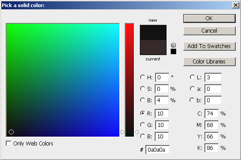The image size is (241, 160).
Task: Close the Pick a solid color dialog
Action: [x=235, y=5]
